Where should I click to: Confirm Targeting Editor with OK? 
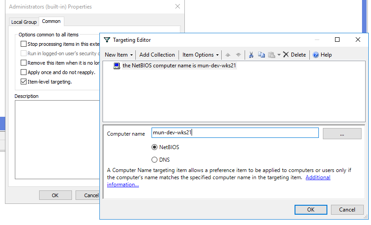311,210
